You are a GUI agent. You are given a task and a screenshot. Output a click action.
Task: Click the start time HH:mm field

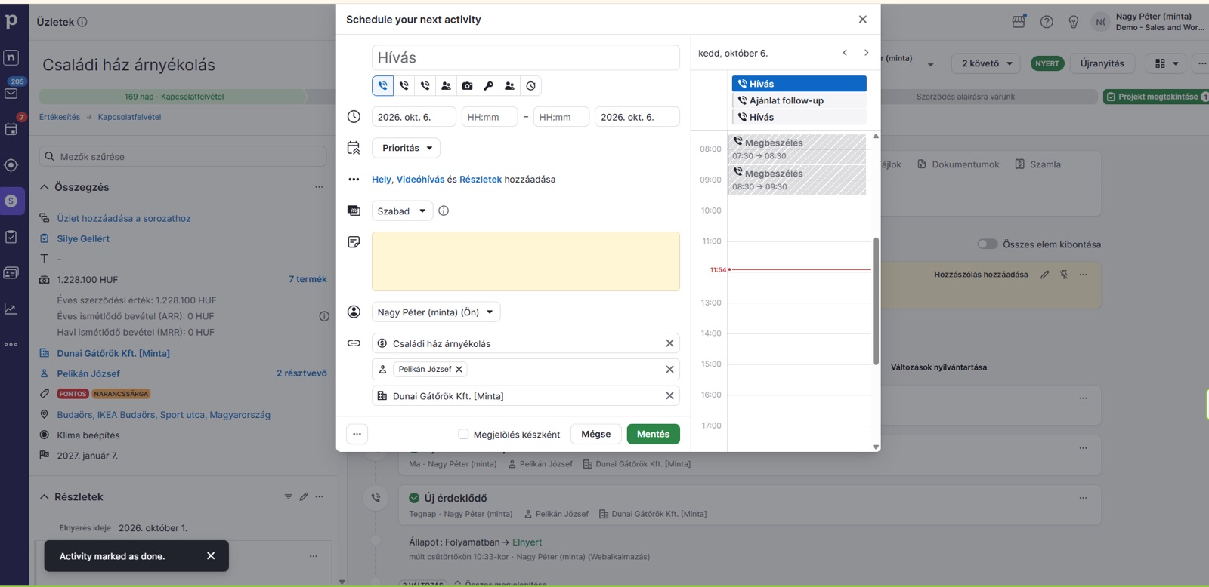pos(489,117)
